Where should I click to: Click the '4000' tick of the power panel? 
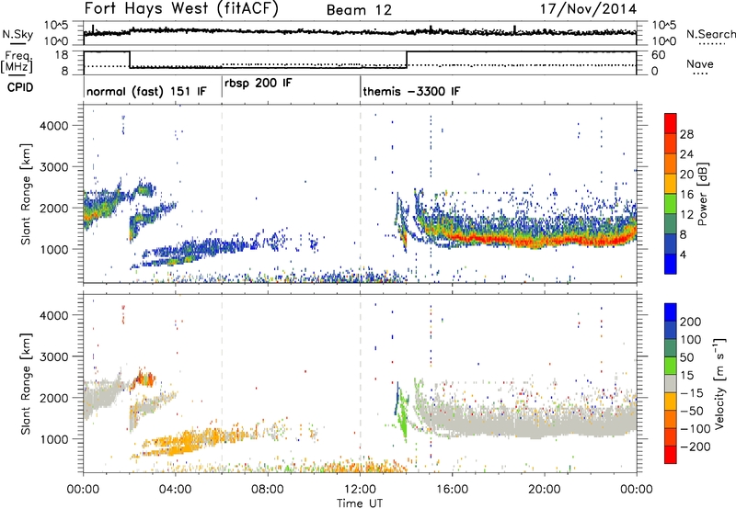(x=54, y=126)
